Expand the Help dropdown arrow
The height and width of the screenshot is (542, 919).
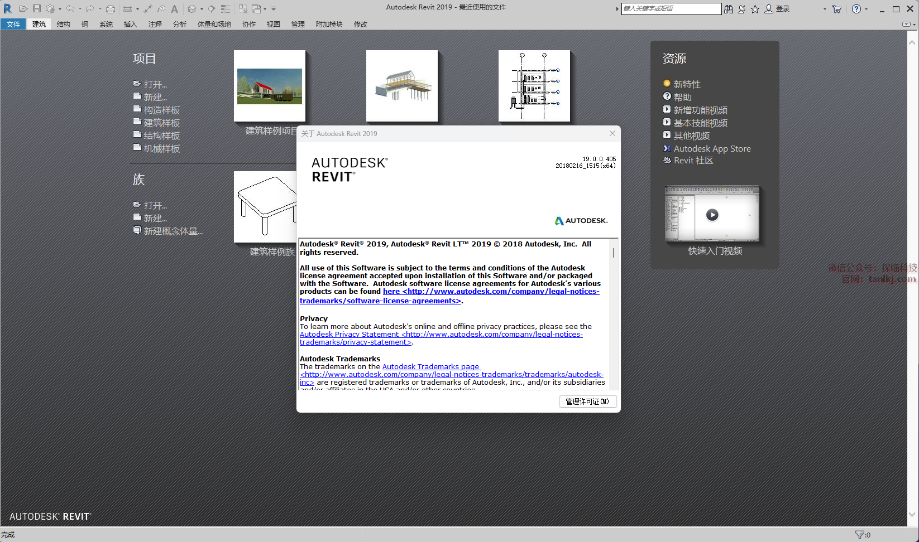[x=867, y=9]
